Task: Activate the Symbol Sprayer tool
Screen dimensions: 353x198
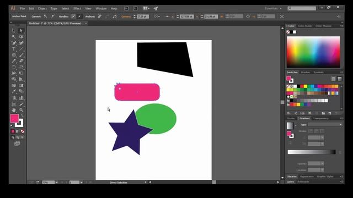Action: pyautogui.click(x=14, y=98)
